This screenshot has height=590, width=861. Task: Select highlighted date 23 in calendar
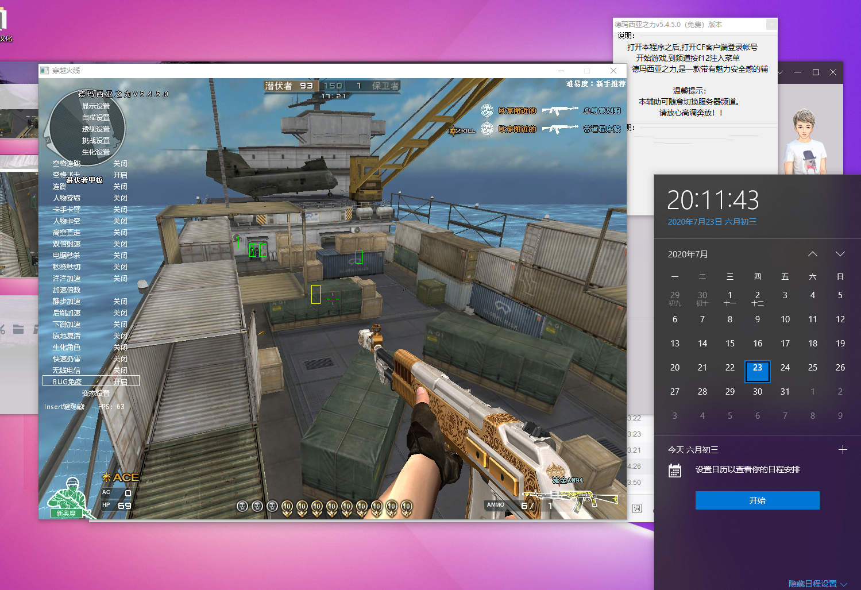click(757, 371)
